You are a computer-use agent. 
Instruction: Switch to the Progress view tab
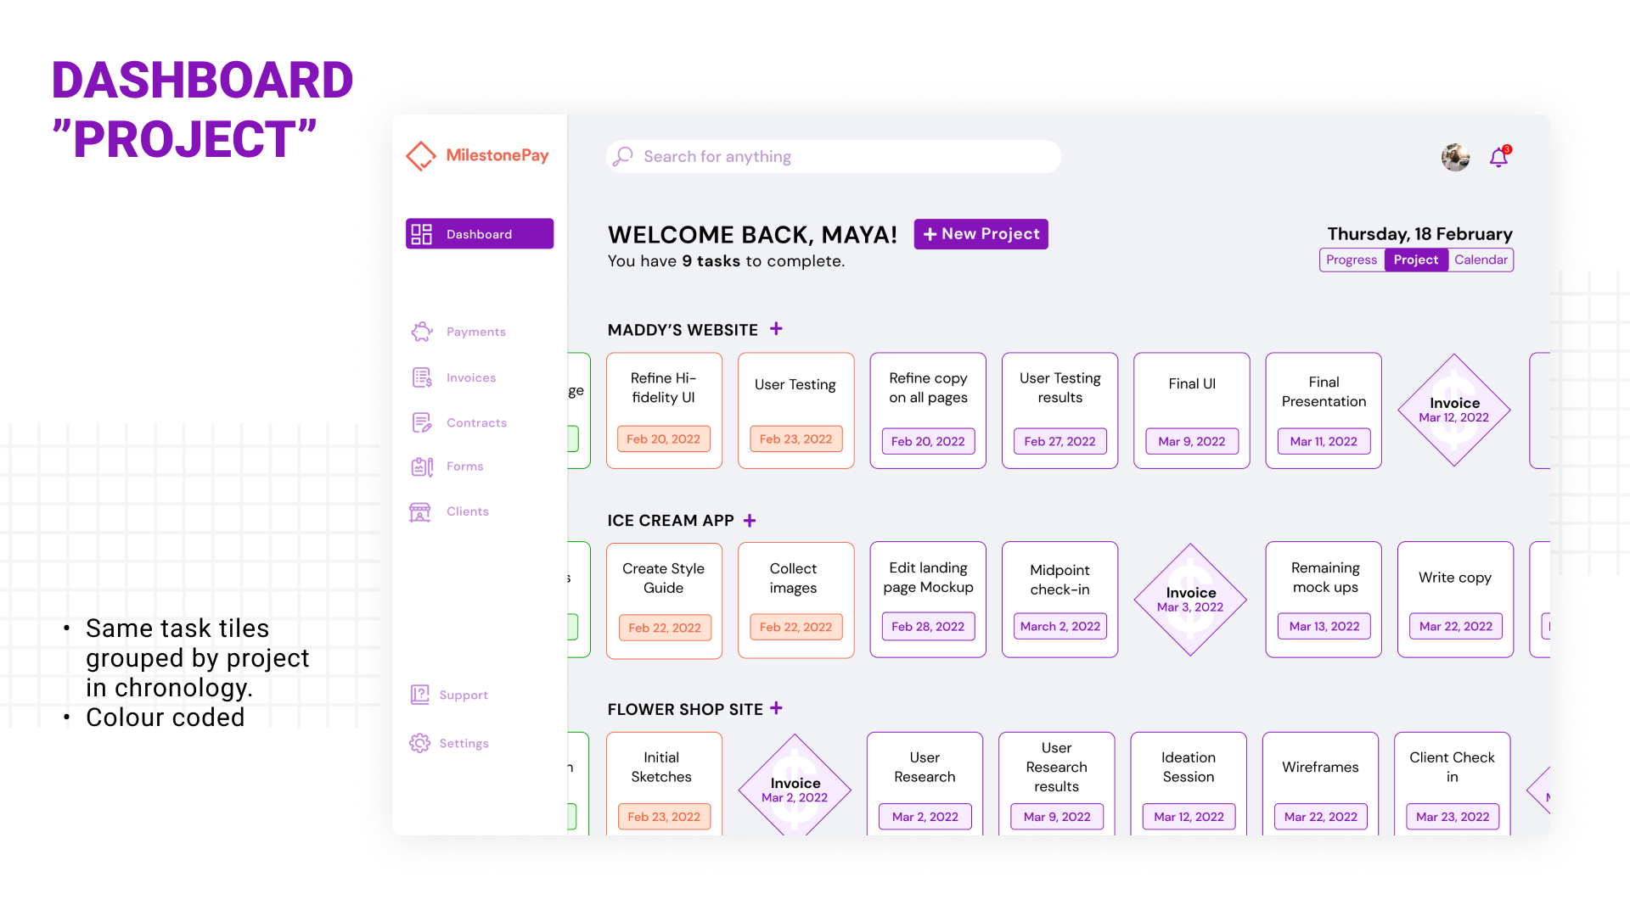click(x=1352, y=260)
